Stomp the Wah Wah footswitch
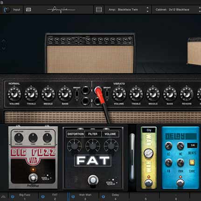Image resolution: width=201 pixels, height=201 pixels. tap(148, 183)
